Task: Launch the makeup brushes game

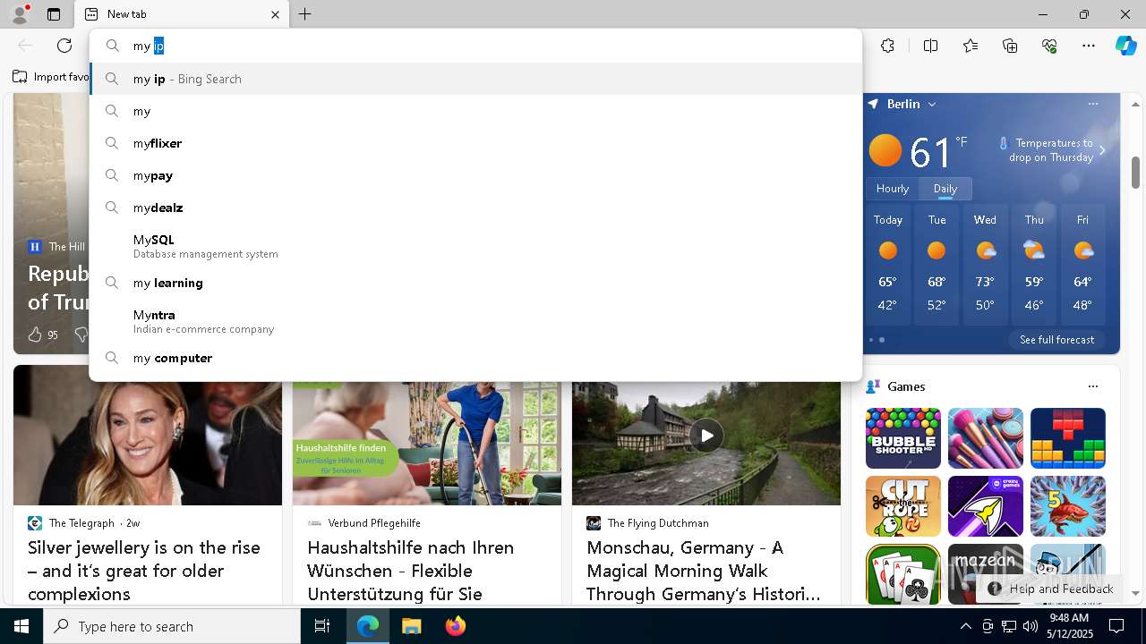Action: pos(986,438)
